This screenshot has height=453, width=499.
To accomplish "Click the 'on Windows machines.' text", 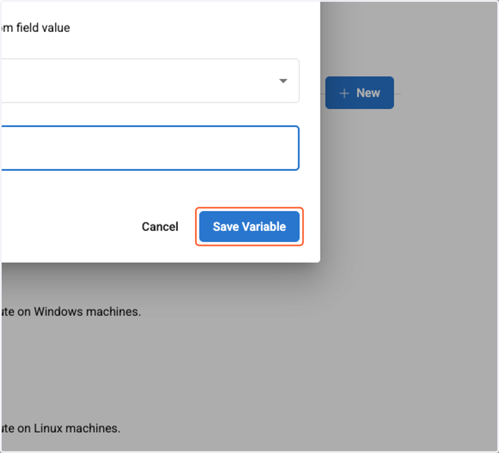I will click(79, 311).
